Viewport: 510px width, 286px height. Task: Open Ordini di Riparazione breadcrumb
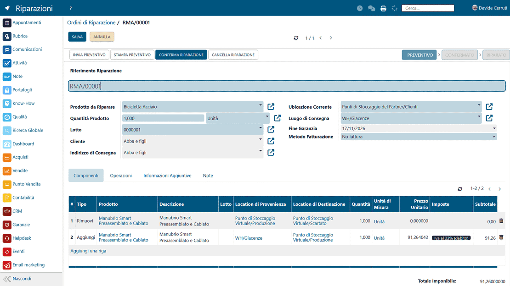point(91,23)
